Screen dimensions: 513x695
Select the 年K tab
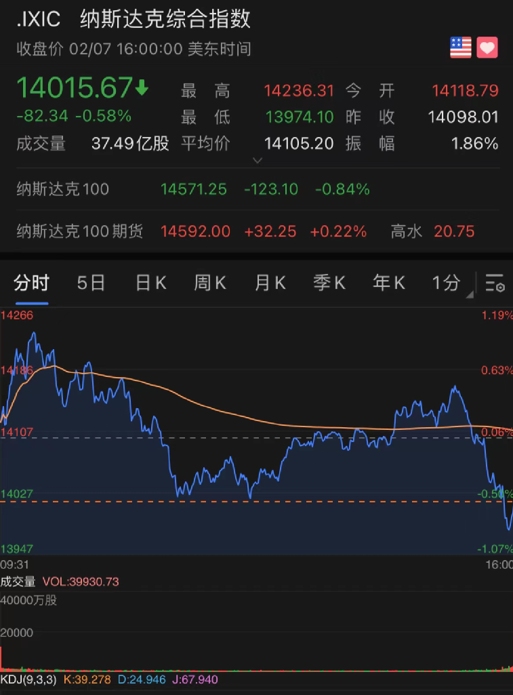[x=389, y=283]
